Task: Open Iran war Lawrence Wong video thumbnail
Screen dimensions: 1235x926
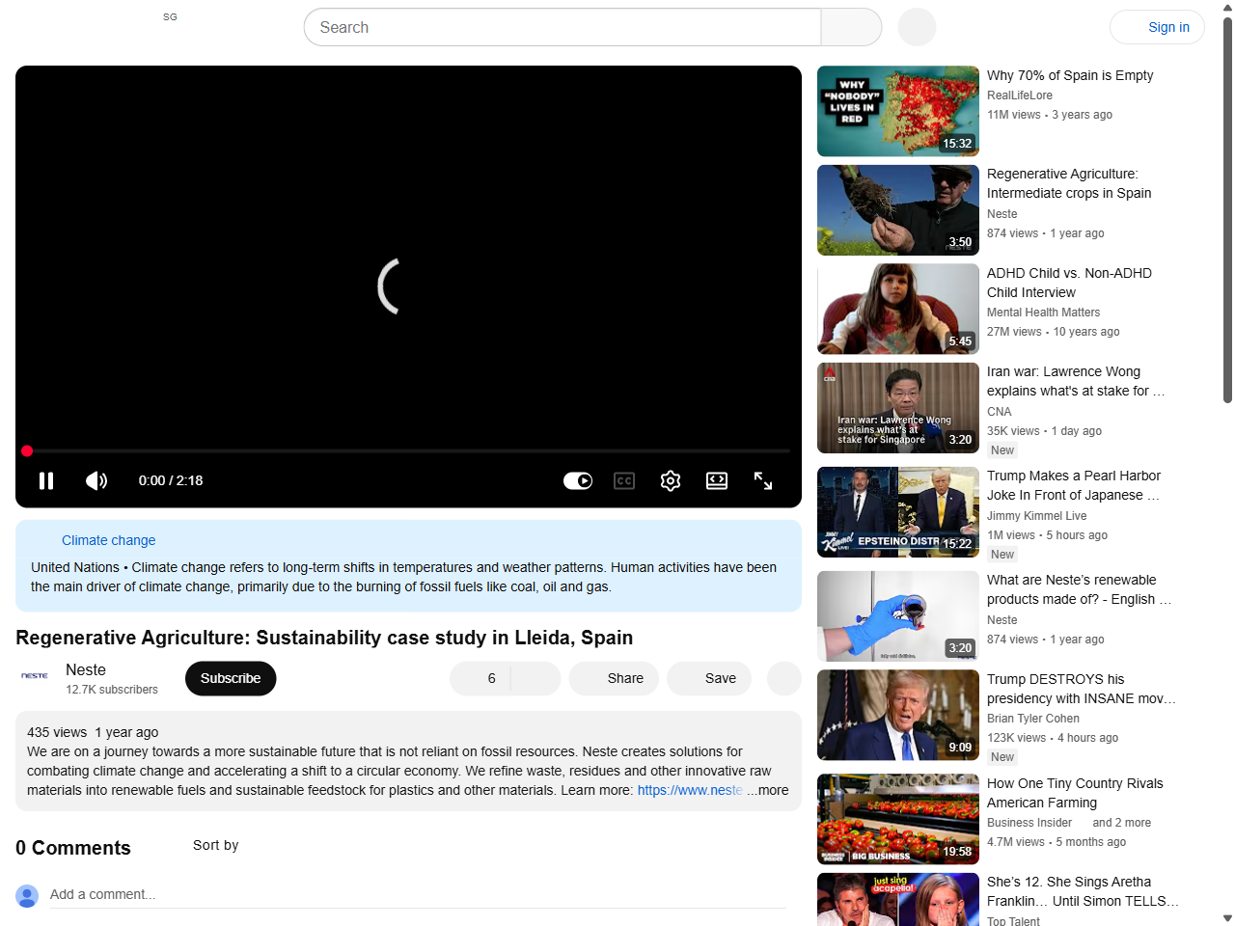Action: coord(898,408)
